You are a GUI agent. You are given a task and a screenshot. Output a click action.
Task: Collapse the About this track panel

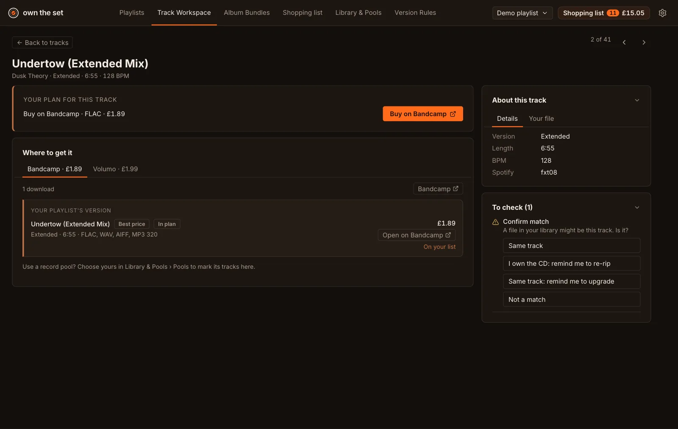click(x=636, y=100)
